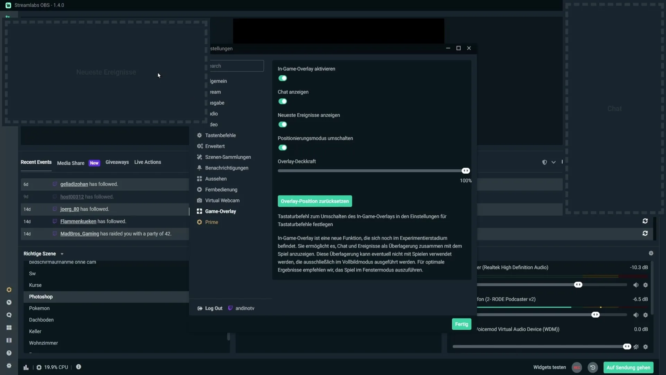Click the Game-Overlay settings icon

pyautogui.click(x=199, y=211)
